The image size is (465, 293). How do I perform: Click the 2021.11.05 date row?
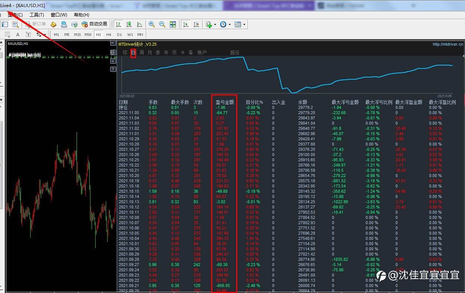(x=129, y=113)
